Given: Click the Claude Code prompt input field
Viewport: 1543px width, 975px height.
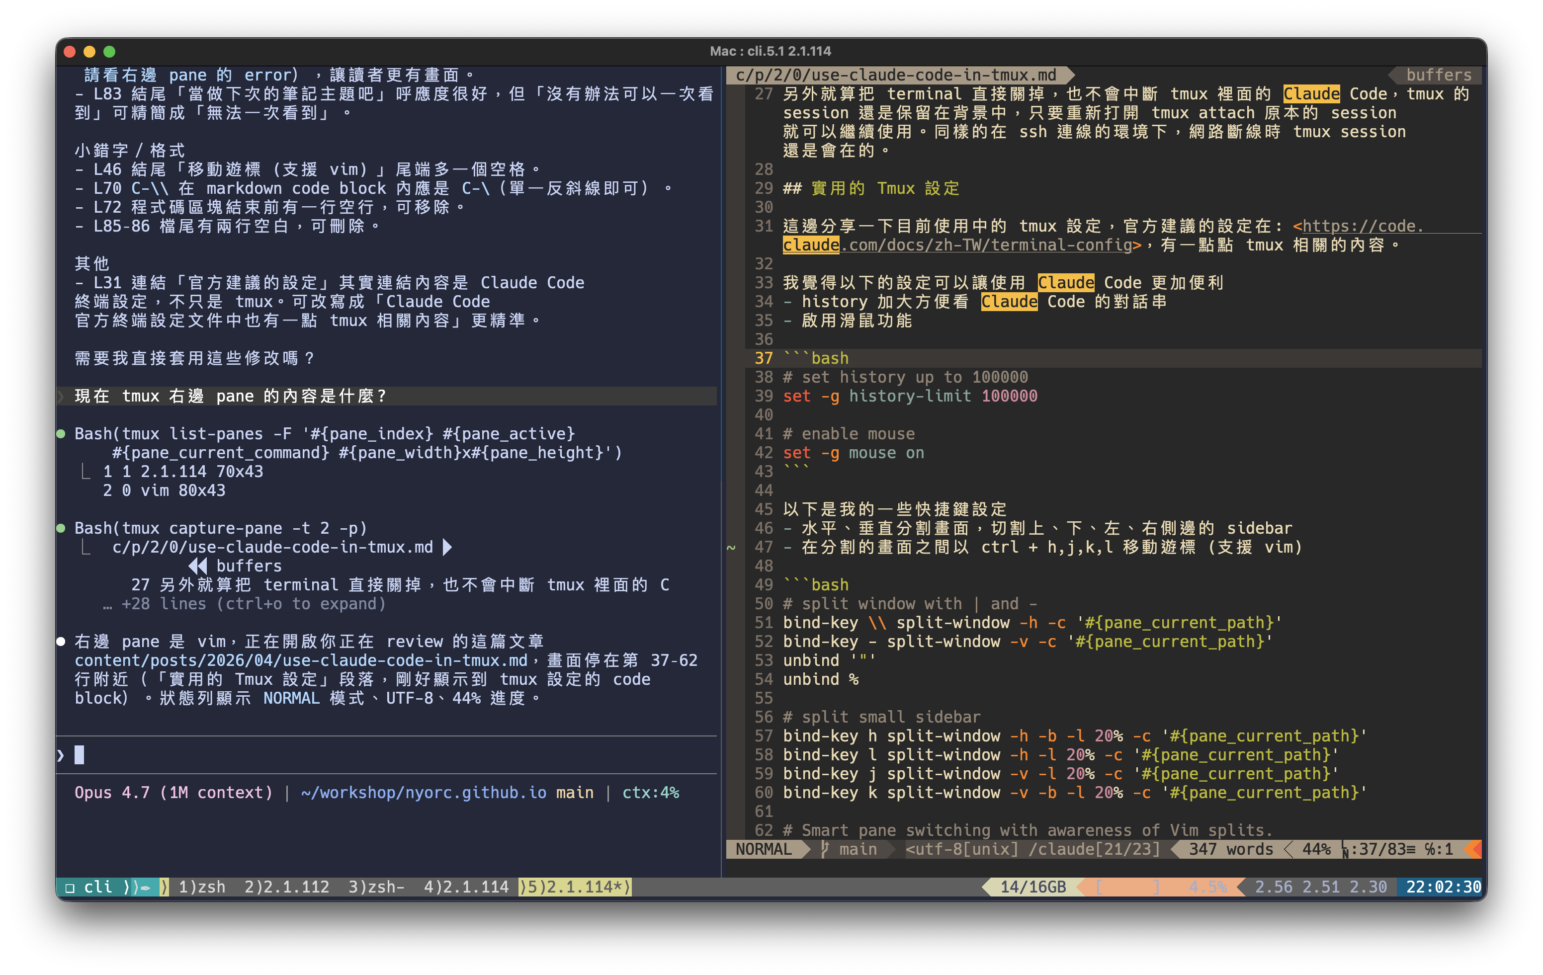Looking at the screenshot, I should pos(387,755).
